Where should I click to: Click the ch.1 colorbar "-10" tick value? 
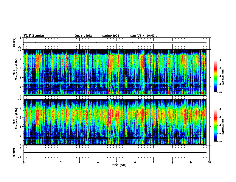(221, 92)
